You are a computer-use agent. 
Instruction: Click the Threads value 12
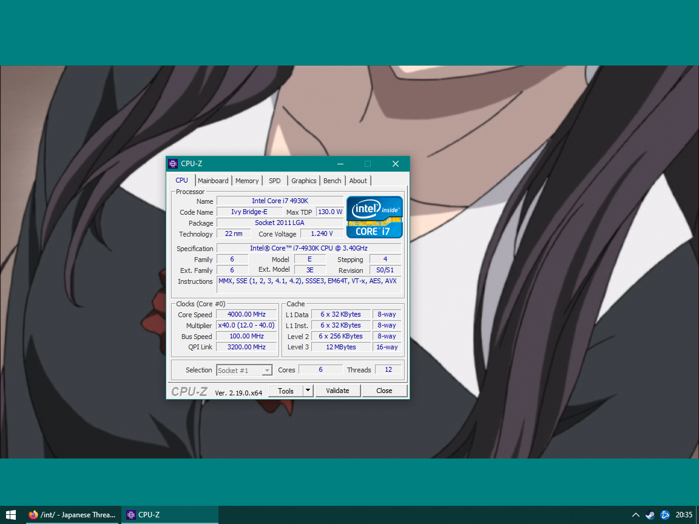[388, 369]
